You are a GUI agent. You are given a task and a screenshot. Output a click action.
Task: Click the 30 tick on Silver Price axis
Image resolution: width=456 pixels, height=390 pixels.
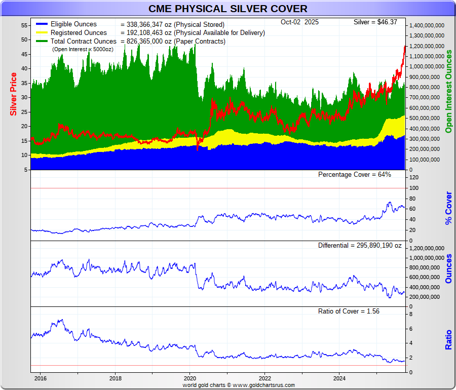(24, 97)
